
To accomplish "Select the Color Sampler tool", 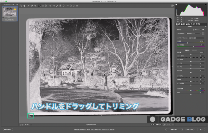I will tap(32, 6).
